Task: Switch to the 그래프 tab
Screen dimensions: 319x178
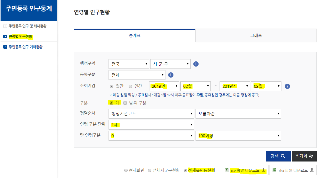Action: (256, 36)
